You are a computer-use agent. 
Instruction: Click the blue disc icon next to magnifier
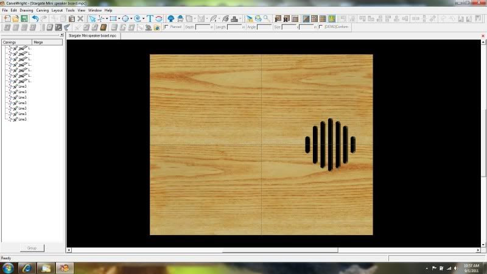(x=258, y=19)
